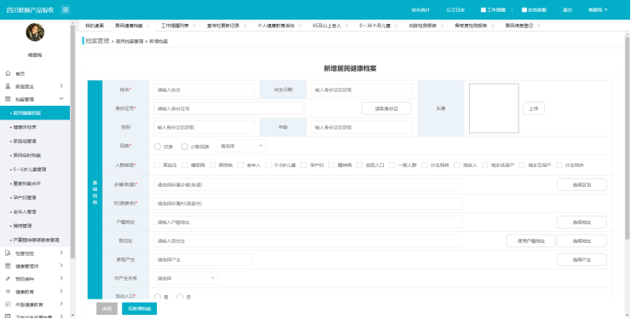The image size is (631, 319).
Task: Close the 居民信息登记 tab
Action: [x=538, y=26]
